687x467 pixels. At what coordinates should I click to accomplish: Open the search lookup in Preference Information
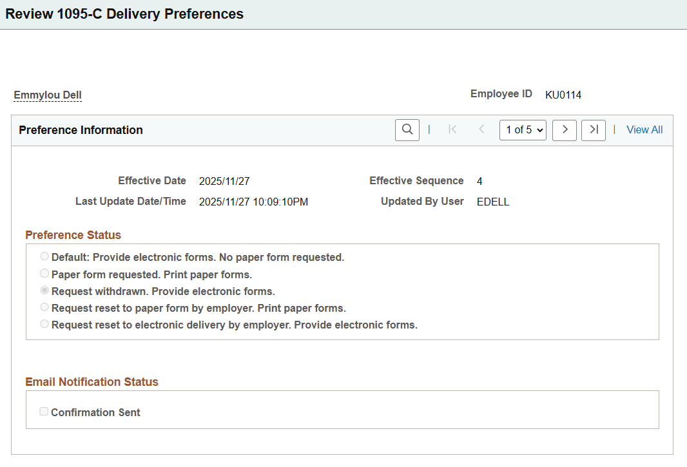point(406,129)
